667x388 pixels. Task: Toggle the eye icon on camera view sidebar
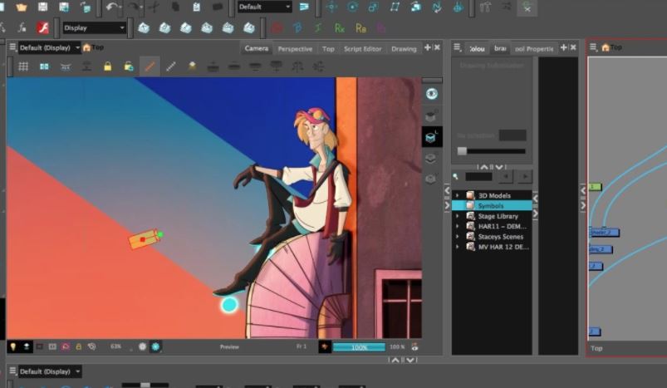[430, 93]
